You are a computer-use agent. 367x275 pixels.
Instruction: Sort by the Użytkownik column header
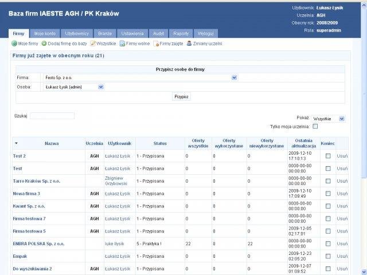[120, 143]
